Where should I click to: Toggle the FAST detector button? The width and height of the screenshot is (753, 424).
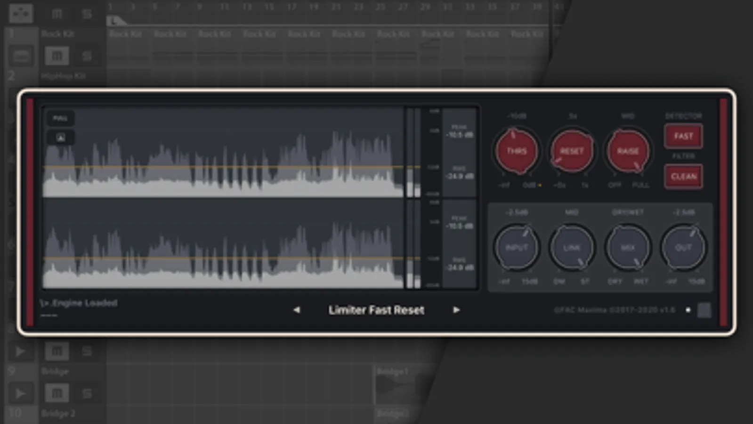(683, 136)
